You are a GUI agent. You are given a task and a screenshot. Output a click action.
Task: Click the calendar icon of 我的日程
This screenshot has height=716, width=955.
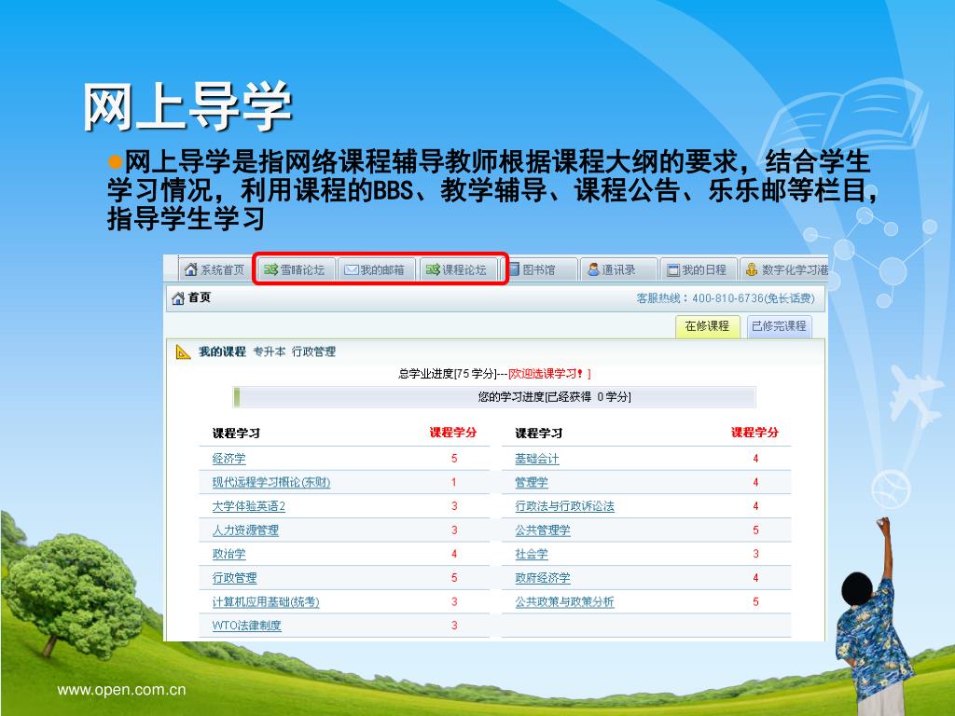coord(673,269)
